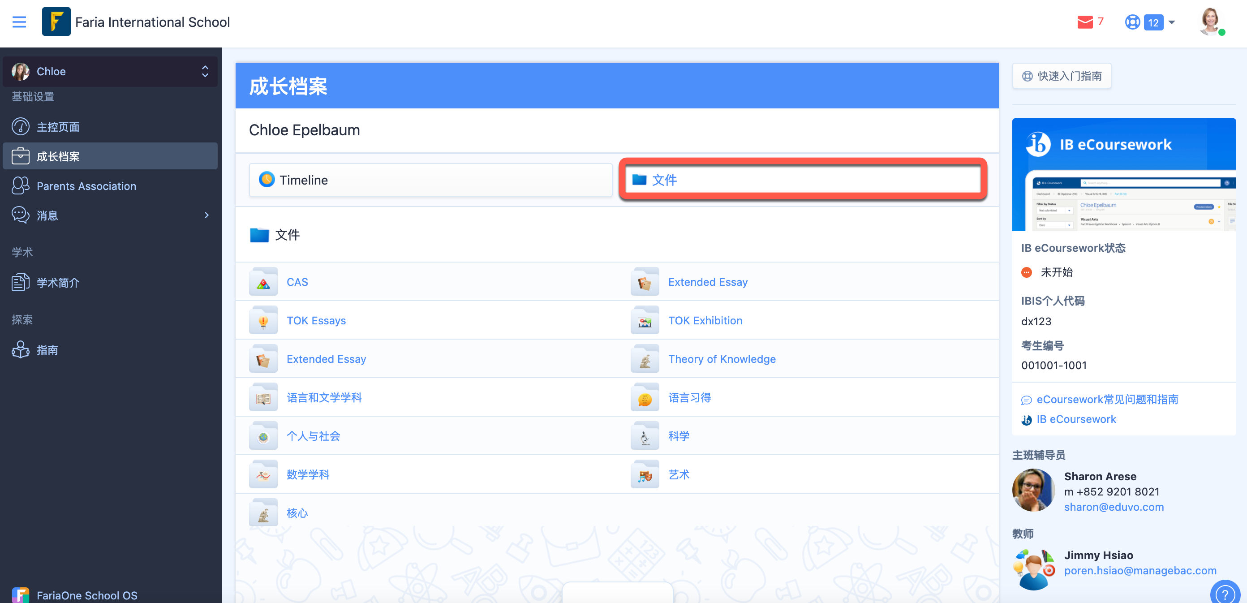Open the 核心 folder icon
Screen dimensions: 1247x603
tap(263, 513)
